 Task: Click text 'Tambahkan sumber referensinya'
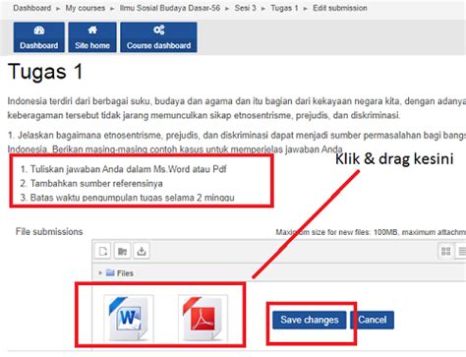pyautogui.click(x=96, y=183)
